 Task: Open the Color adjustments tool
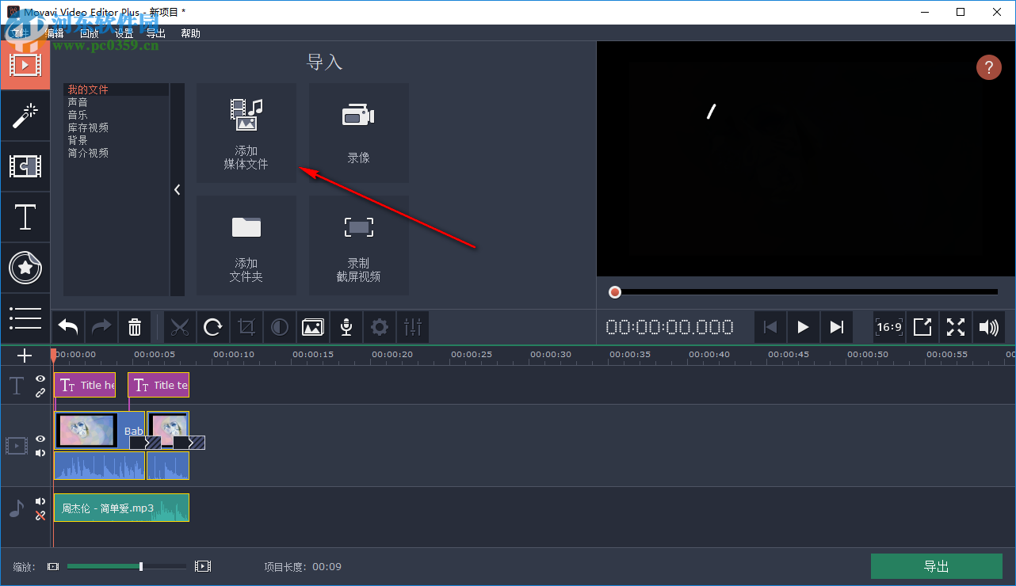tap(280, 326)
